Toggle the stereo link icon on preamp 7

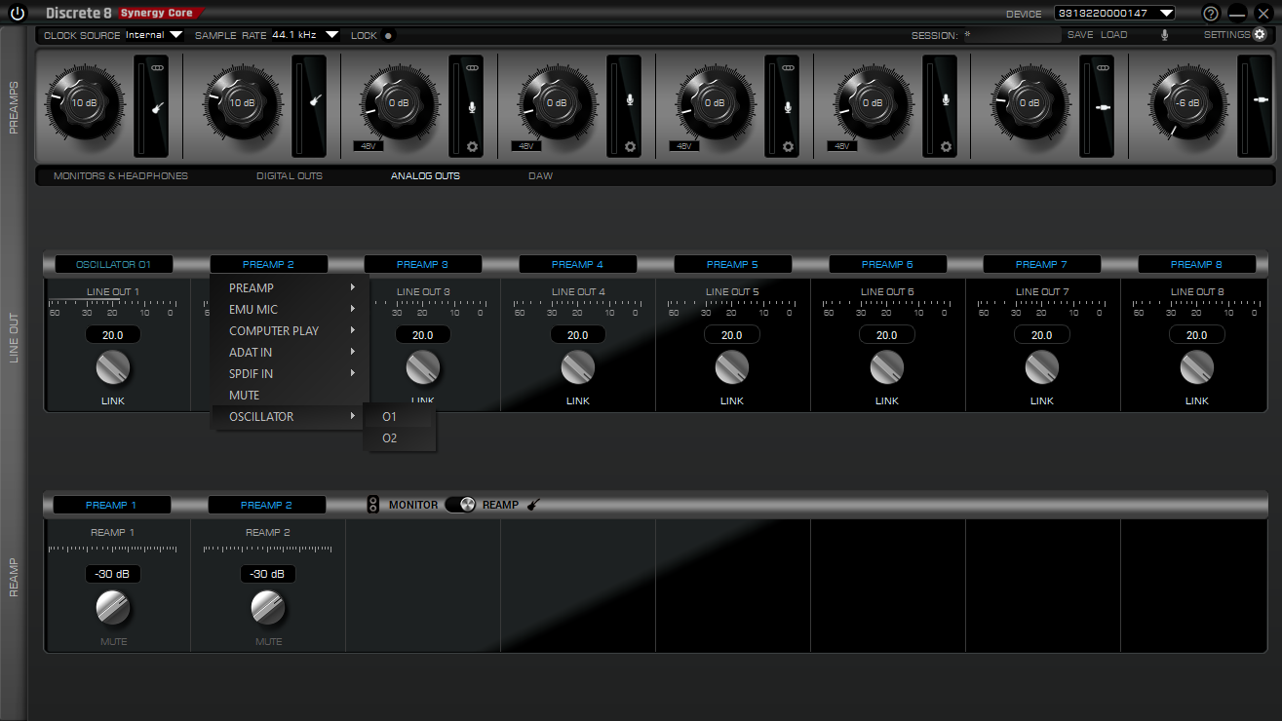click(1104, 66)
